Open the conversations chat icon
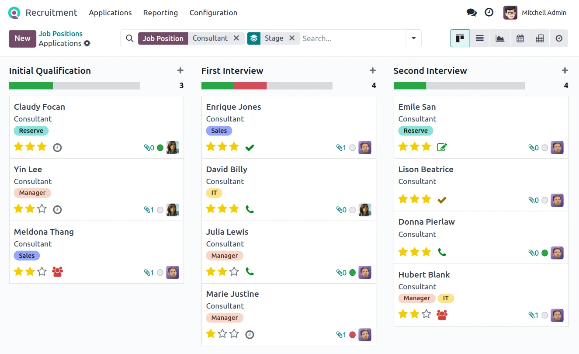The image size is (579, 354). click(x=472, y=13)
